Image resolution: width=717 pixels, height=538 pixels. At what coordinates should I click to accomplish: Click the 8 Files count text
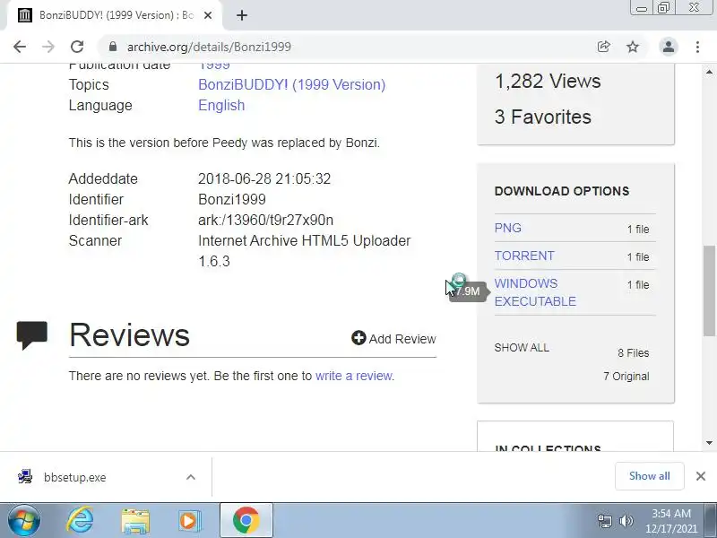point(634,353)
